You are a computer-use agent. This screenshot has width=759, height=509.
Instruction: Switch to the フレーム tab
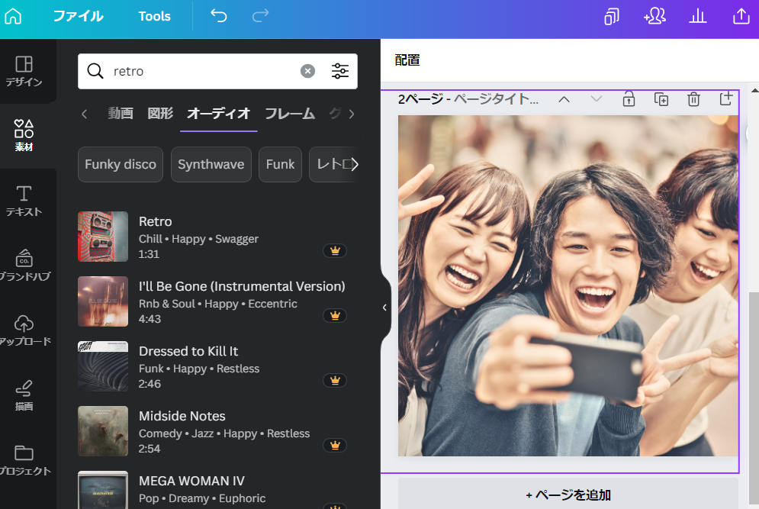click(290, 114)
